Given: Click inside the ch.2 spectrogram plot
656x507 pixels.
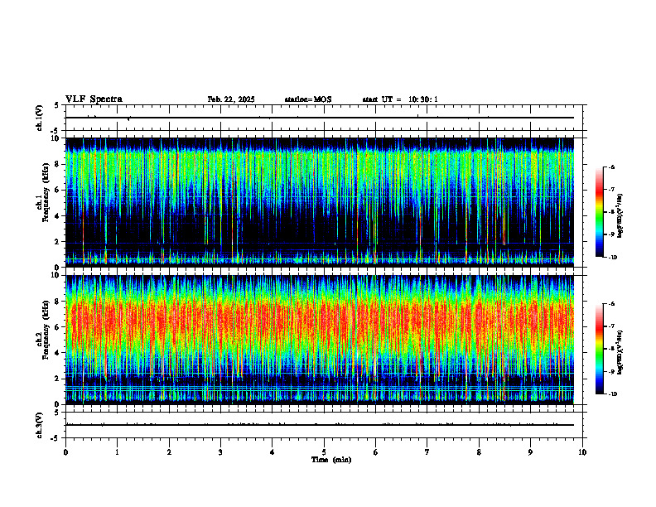Looking at the screenshot, I should [x=320, y=340].
